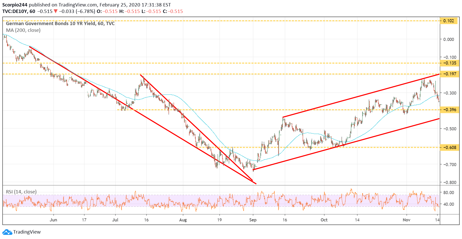Click the Oct date label on time axis
The image size is (462, 239).
pyautogui.click(x=324, y=220)
